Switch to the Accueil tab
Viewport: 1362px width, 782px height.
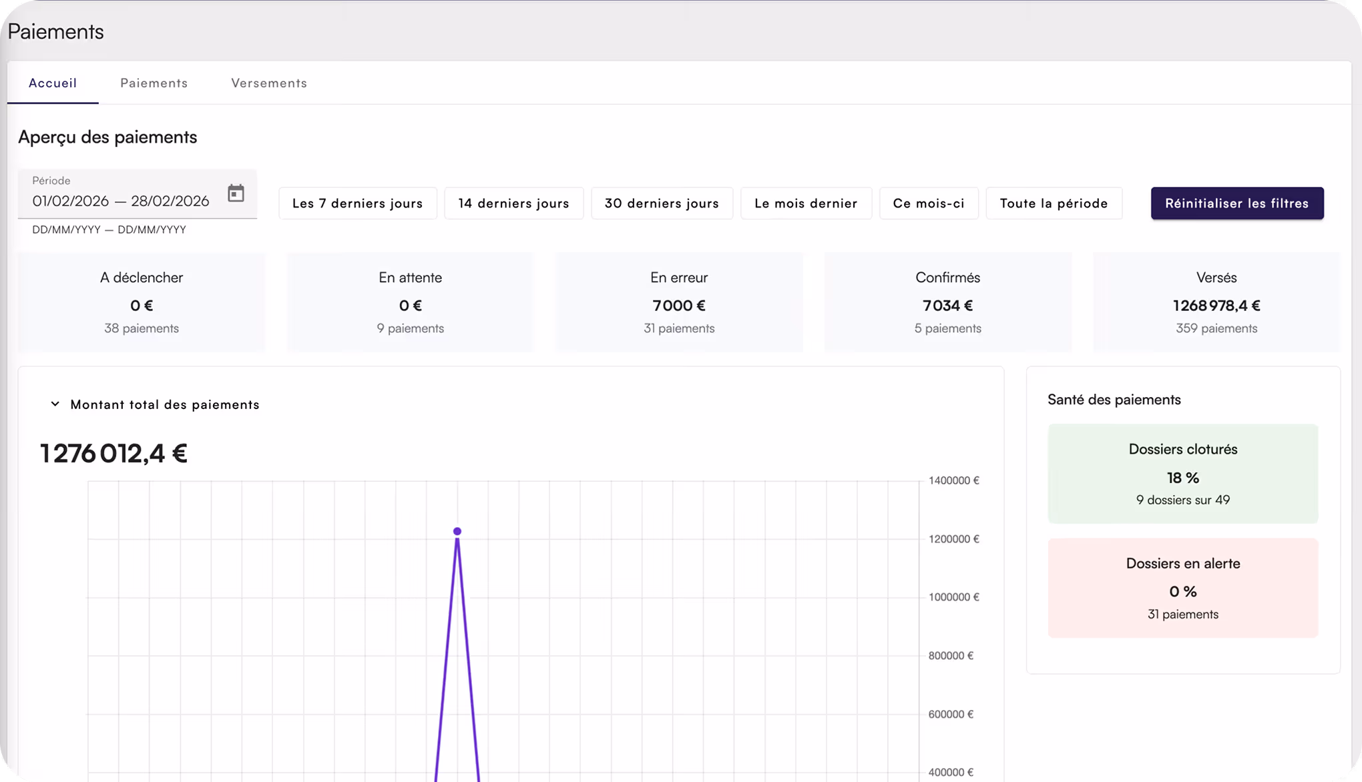point(53,83)
